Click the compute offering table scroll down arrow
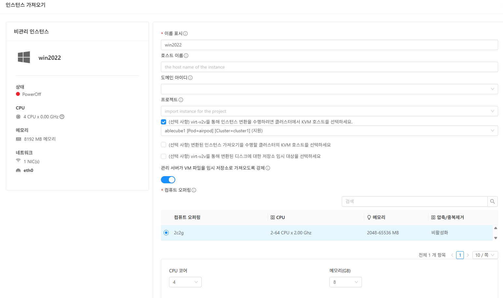 496,238
